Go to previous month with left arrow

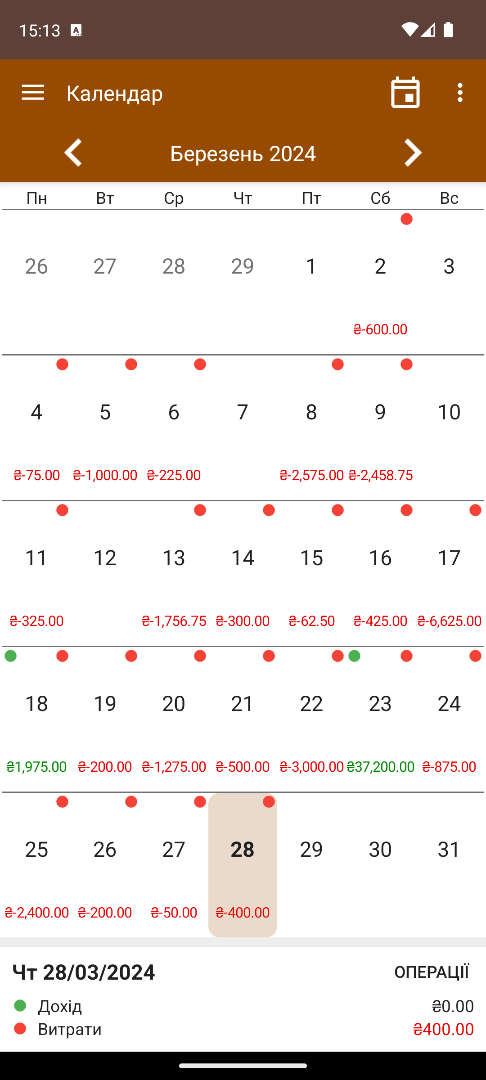(73, 153)
